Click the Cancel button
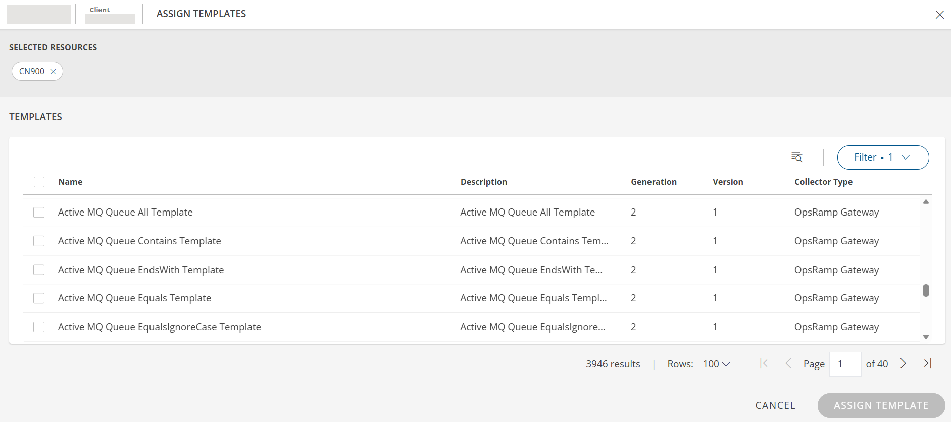The height and width of the screenshot is (422, 951). (x=775, y=405)
